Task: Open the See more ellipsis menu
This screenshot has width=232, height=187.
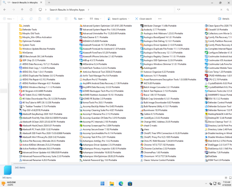Action: pyautogui.click(x=160, y=19)
